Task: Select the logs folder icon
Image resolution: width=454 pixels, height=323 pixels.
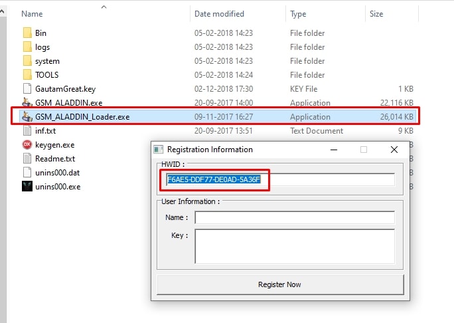Action: pyautogui.click(x=27, y=47)
